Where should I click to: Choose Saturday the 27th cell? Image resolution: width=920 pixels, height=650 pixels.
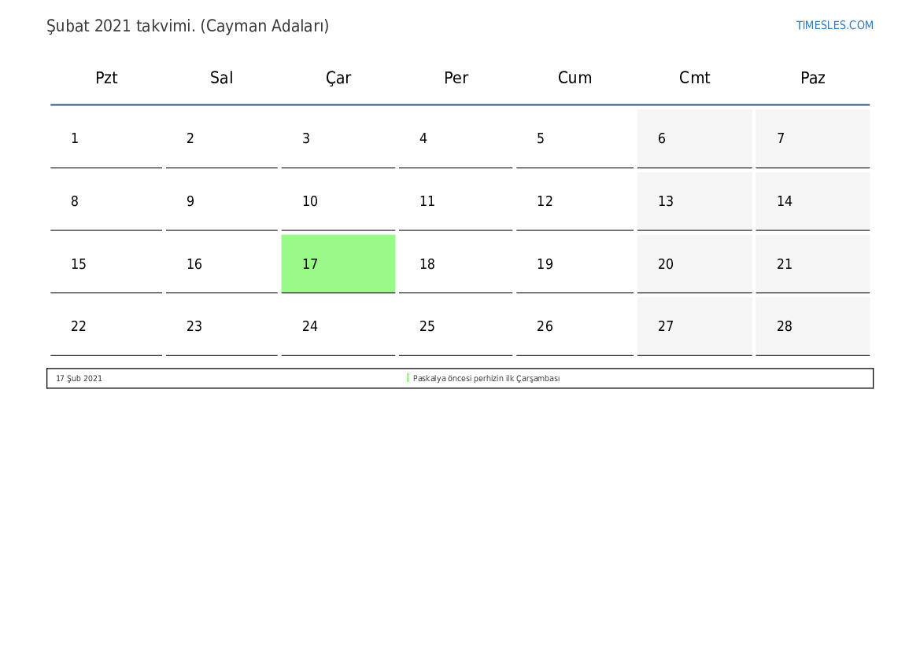point(694,326)
